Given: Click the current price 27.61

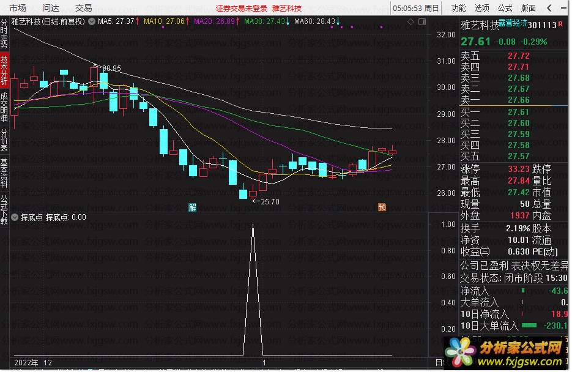Looking at the screenshot, I should 476,42.
